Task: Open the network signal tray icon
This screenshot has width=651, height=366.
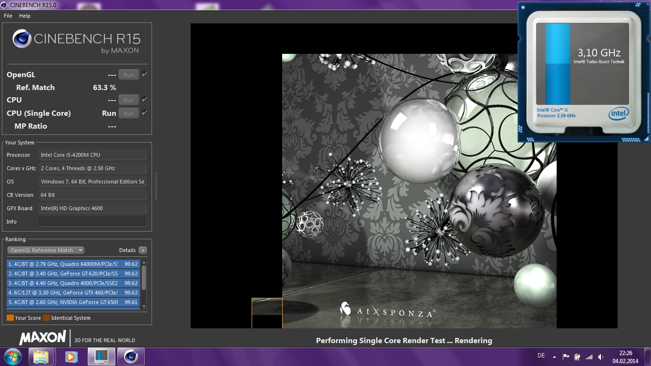Action: tap(589, 356)
